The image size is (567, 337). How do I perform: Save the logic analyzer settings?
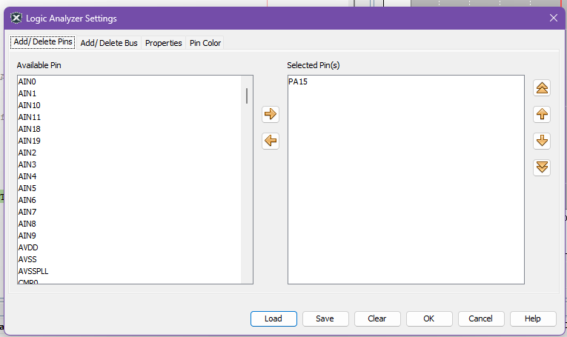click(325, 318)
